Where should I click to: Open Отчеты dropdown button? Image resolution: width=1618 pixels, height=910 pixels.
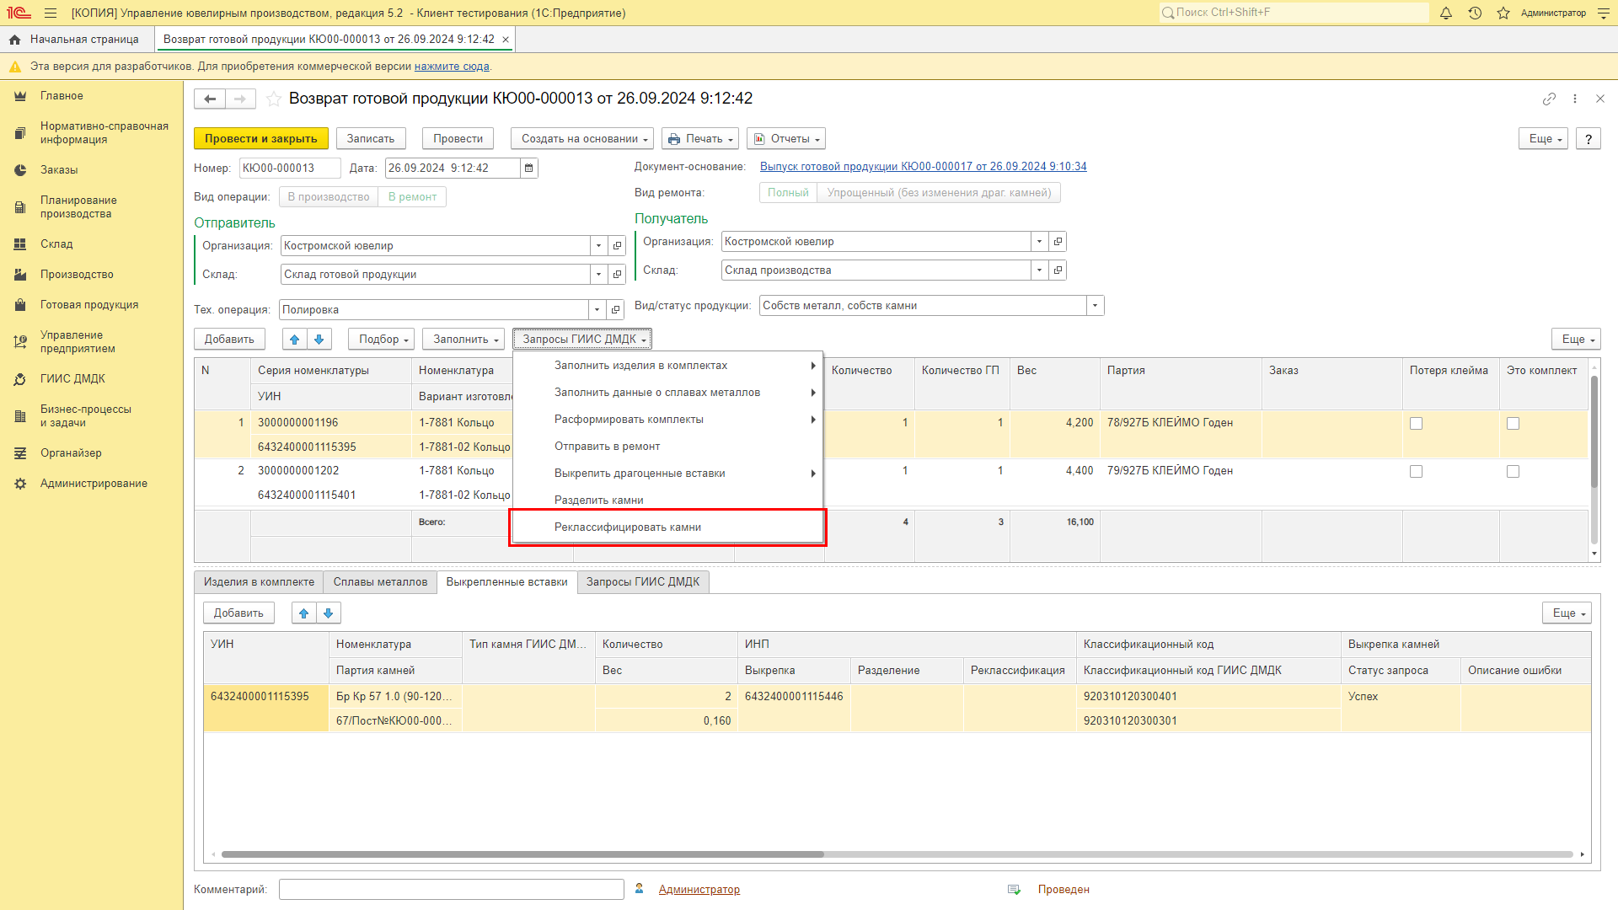point(786,139)
